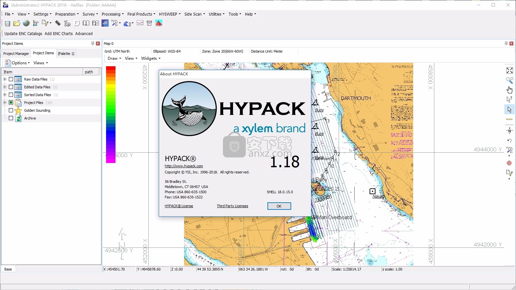Screen dimensions: 516x290
Task: Click the archive box toolbar icon
Action: click(149, 23)
